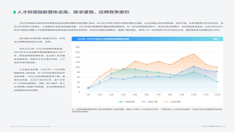The width and height of the screenshot is (235, 132).
Task: Toggle the 2020年 legend entry
Action: click(x=126, y=102)
